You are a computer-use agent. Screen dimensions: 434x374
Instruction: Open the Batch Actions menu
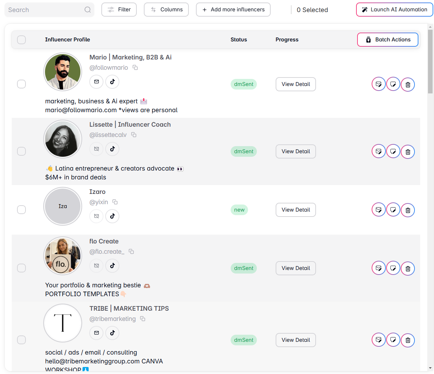click(x=388, y=40)
